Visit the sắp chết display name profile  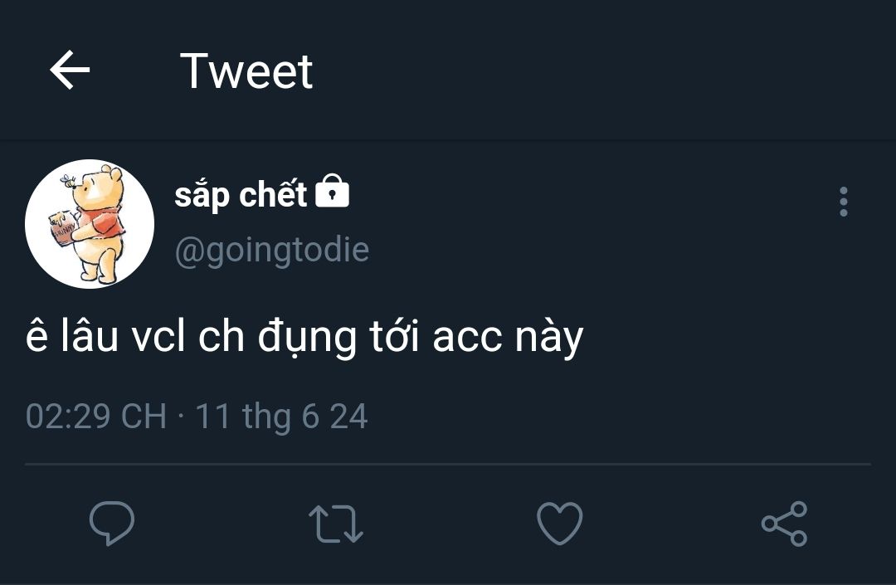241,195
